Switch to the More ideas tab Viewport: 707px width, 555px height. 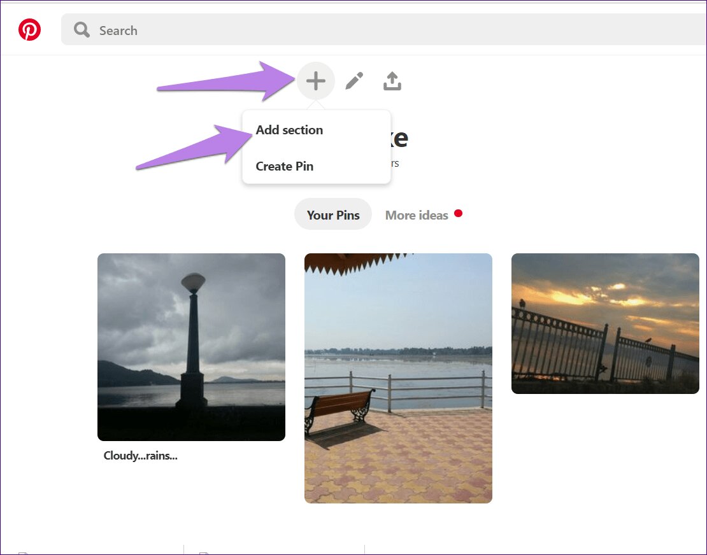click(417, 215)
